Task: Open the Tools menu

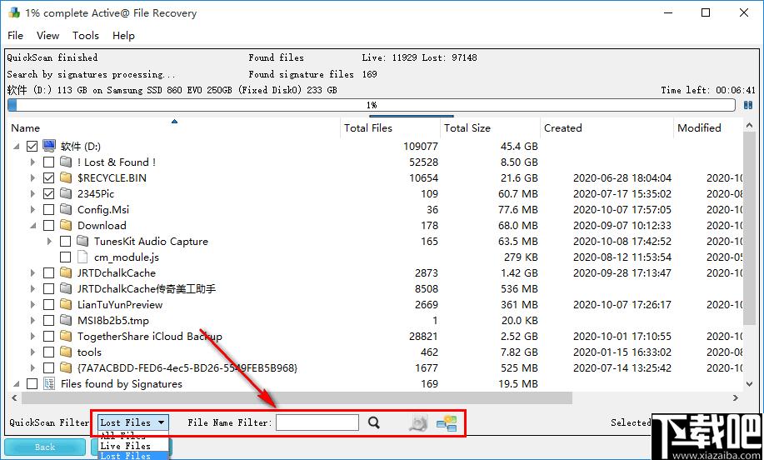Action: click(86, 35)
